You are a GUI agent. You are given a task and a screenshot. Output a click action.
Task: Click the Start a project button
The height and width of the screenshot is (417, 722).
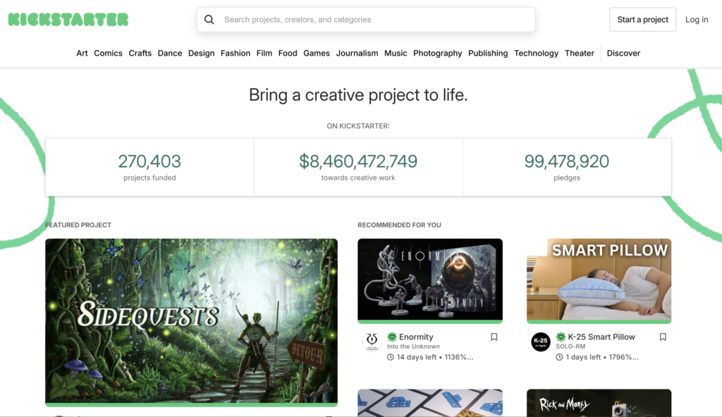coord(642,19)
